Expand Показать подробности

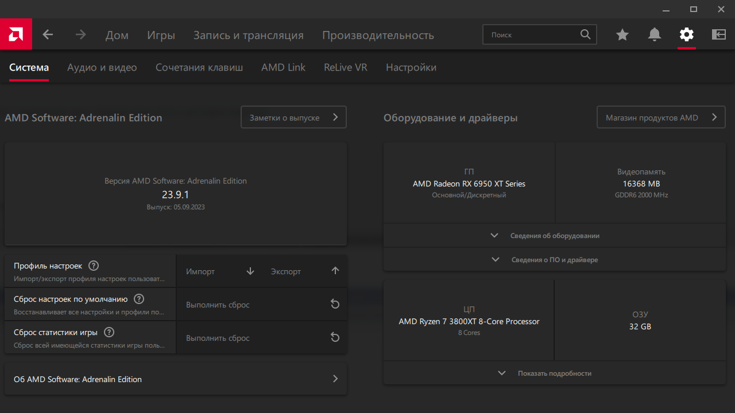[x=555, y=373]
